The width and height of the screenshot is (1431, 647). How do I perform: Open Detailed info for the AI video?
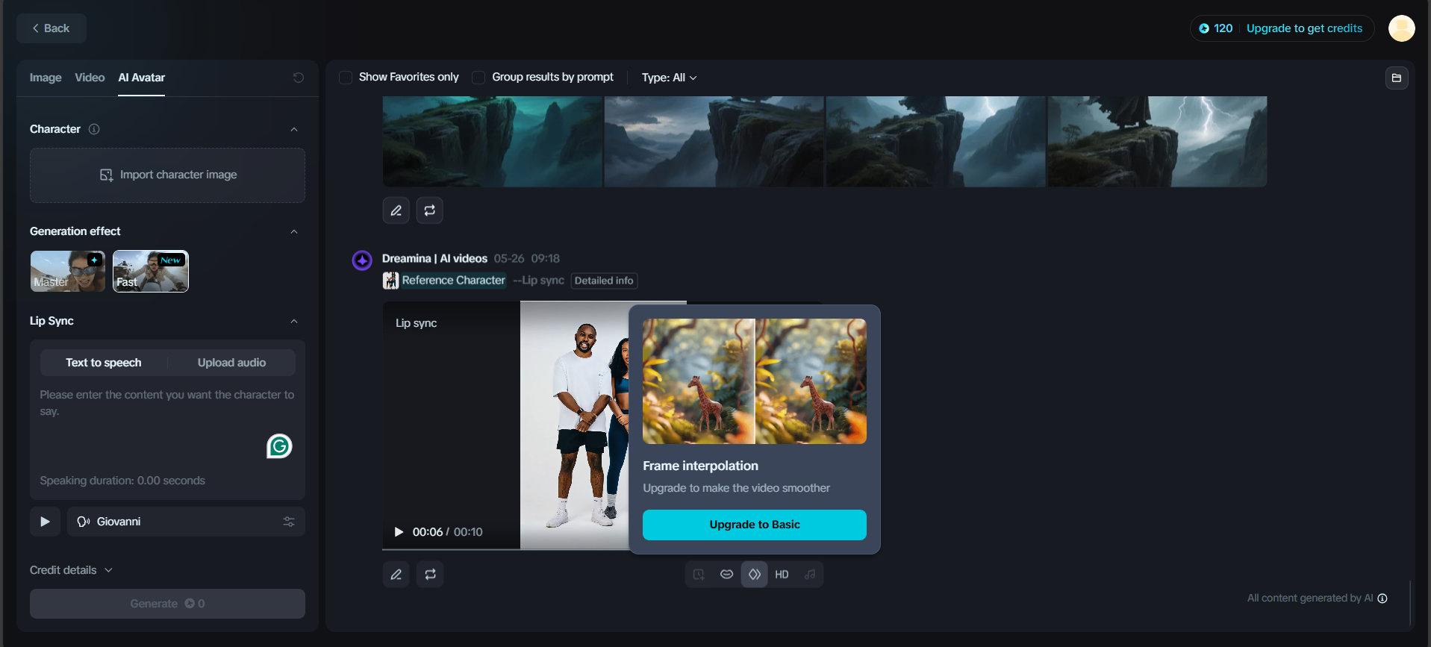[604, 281]
